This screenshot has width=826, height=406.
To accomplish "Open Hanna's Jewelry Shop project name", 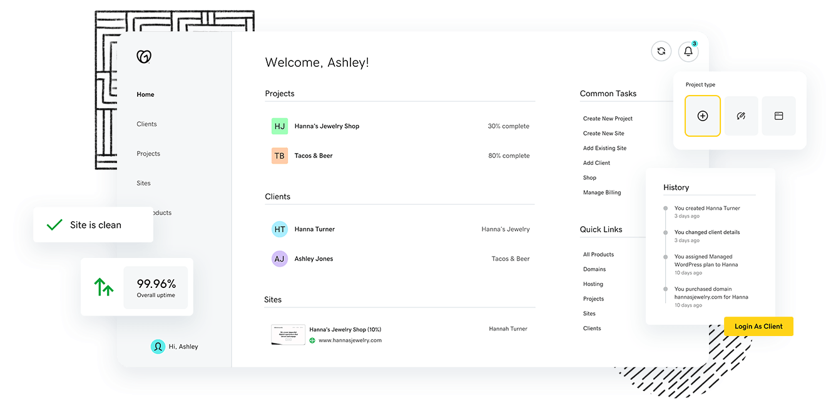I will click(x=327, y=126).
